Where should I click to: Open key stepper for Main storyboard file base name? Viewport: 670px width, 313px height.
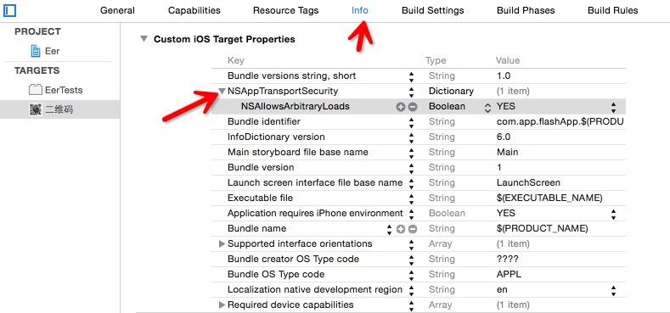click(411, 153)
